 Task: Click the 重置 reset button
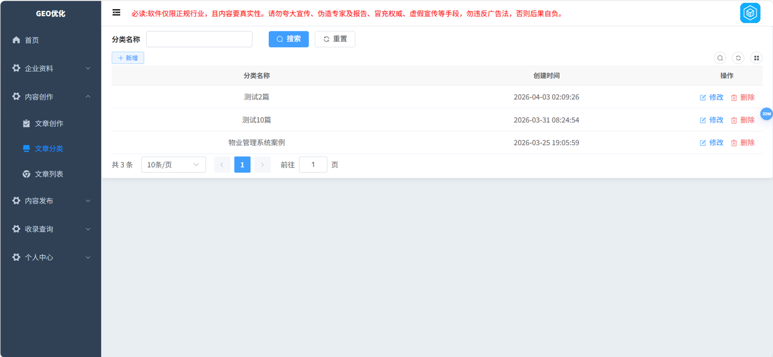[335, 39]
